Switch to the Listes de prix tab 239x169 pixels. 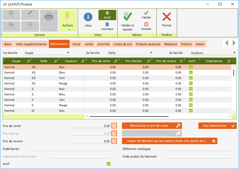123,44
